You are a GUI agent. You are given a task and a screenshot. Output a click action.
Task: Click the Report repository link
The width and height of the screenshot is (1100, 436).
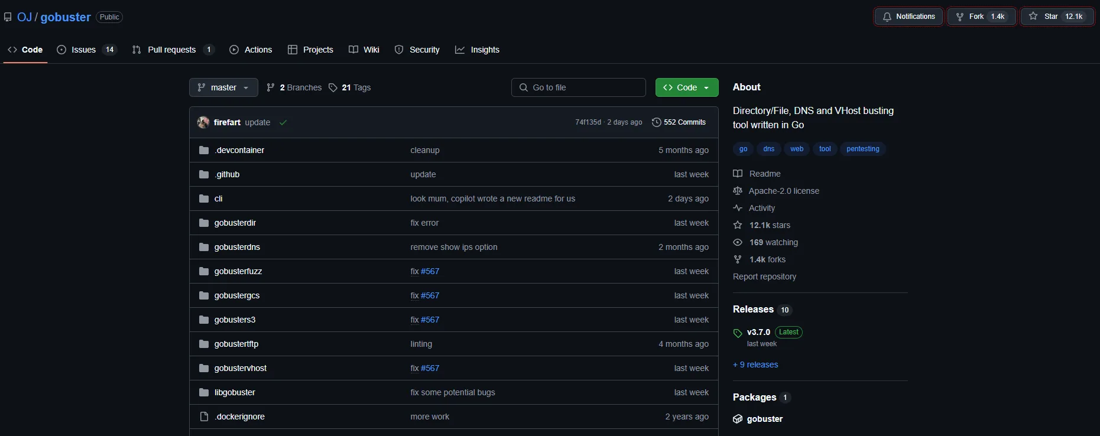pos(764,276)
